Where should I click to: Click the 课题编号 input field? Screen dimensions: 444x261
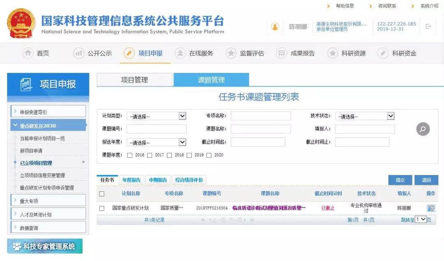pos(156,129)
